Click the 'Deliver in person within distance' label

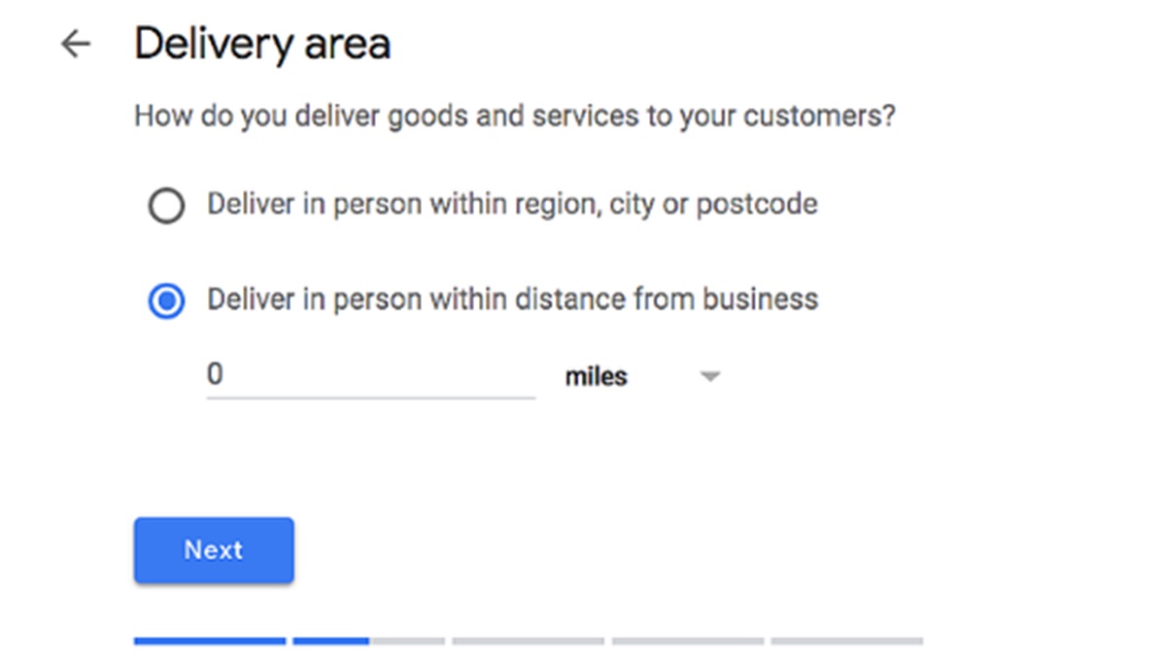point(511,299)
